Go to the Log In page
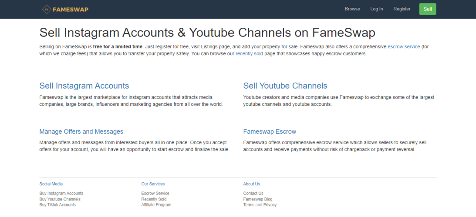 coord(376,9)
